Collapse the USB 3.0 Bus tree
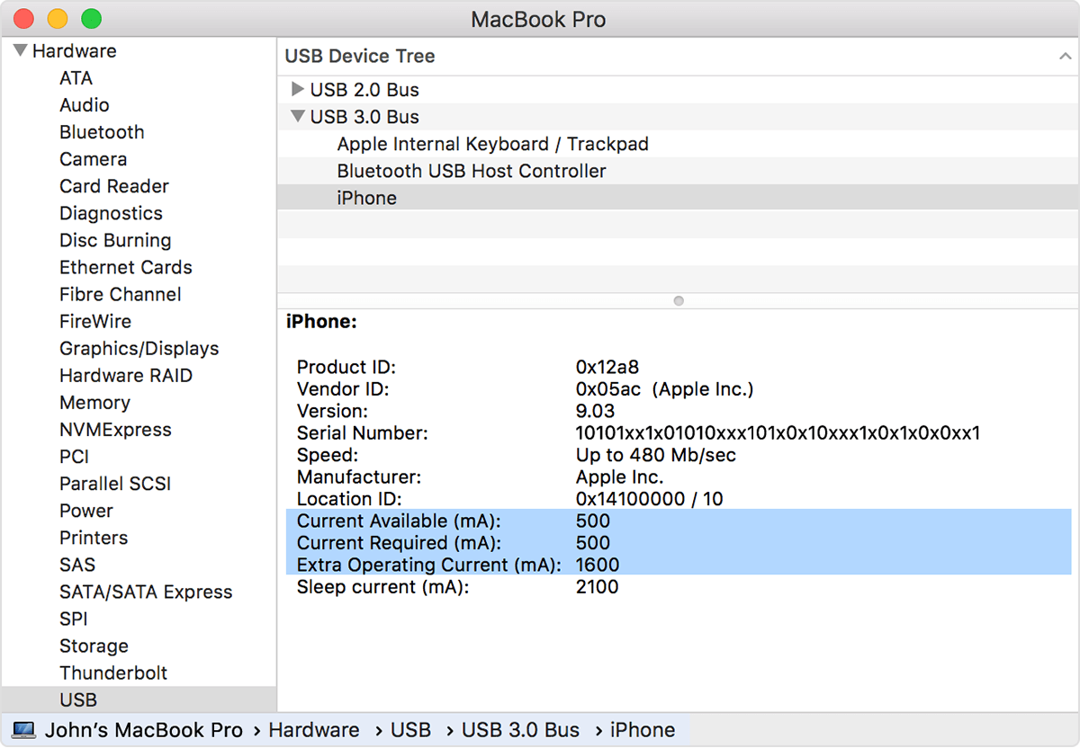Screen dimensions: 1080x748 (298, 116)
